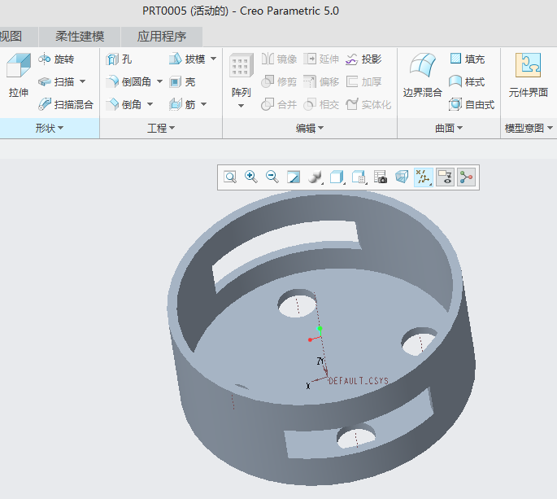Click the DEFAULT_CSYS label in model

tap(359, 381)
